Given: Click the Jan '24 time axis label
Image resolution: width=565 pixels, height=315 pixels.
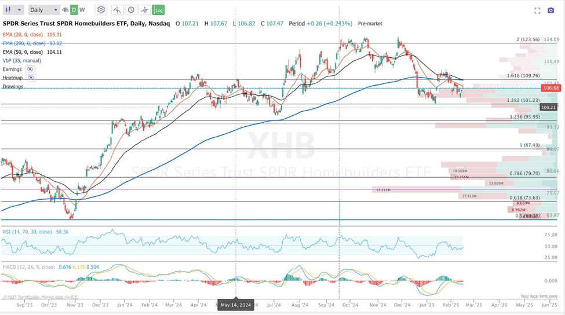Looking at the screenshot, I should 125,305.
